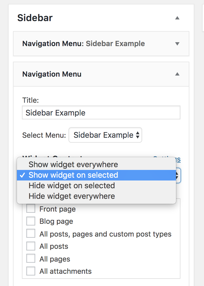This screenshot has width=204, height=286.
Task: Choose Hide widget everywhere option
Action: pos(96,196)
